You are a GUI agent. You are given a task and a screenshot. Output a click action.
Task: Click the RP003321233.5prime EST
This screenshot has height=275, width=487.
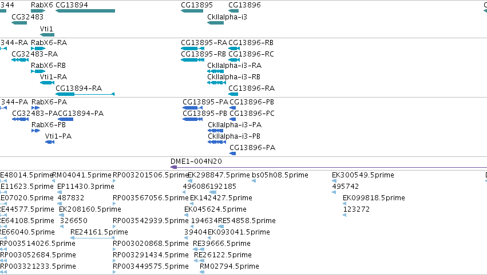tap(3, 273)
